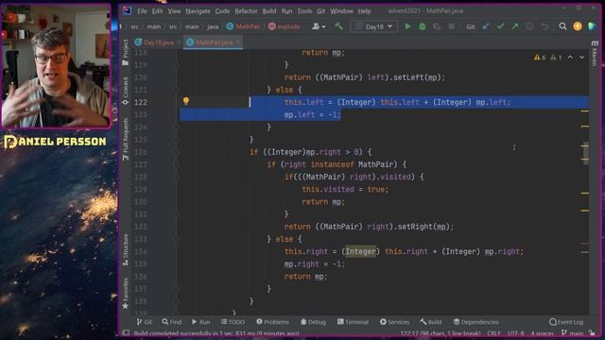
Task: Run the Day18 configuration with green play icon
Action: [407, 26]
